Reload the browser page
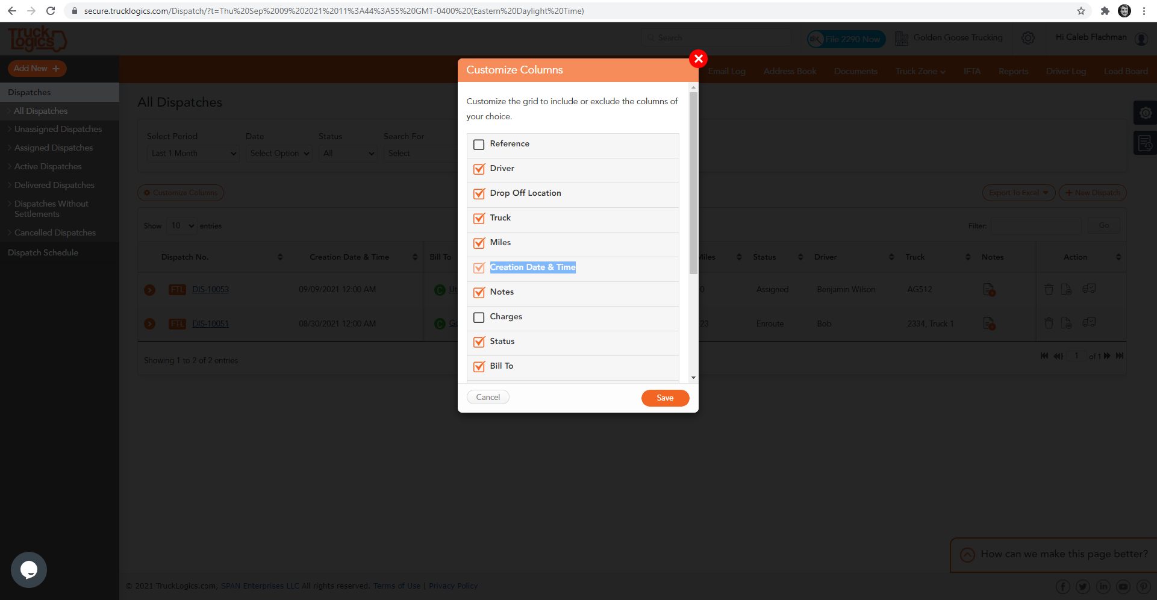Image resolution: width=1157 pixels, height=600 pixels. click(x=51, y=11)
